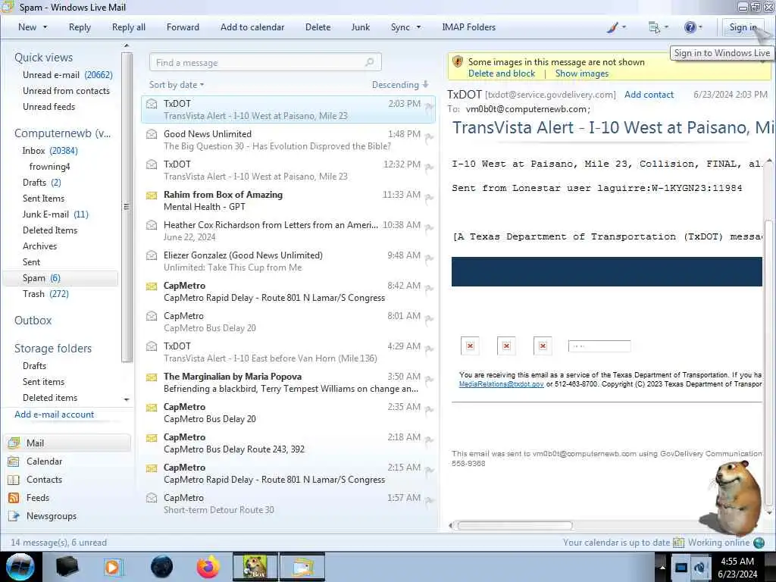The height and width of the screenshot is (582, 776).
Task: Flag the Eliezer Gonzalez message
Action: coord(429,258)
